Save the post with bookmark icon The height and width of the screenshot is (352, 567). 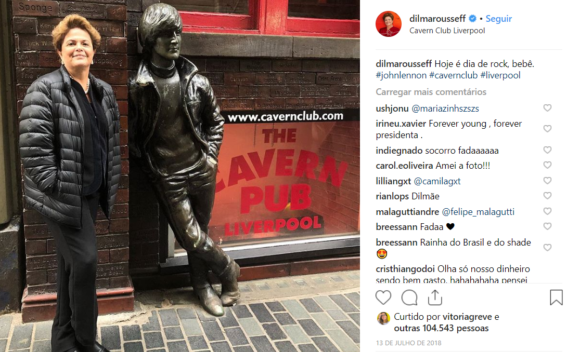tap(556, 297)
